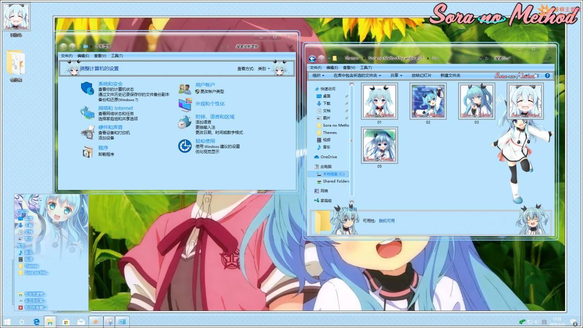Refresh the Explorer address bar
Screen dimensions: 583x328
(x=487, y=59)
